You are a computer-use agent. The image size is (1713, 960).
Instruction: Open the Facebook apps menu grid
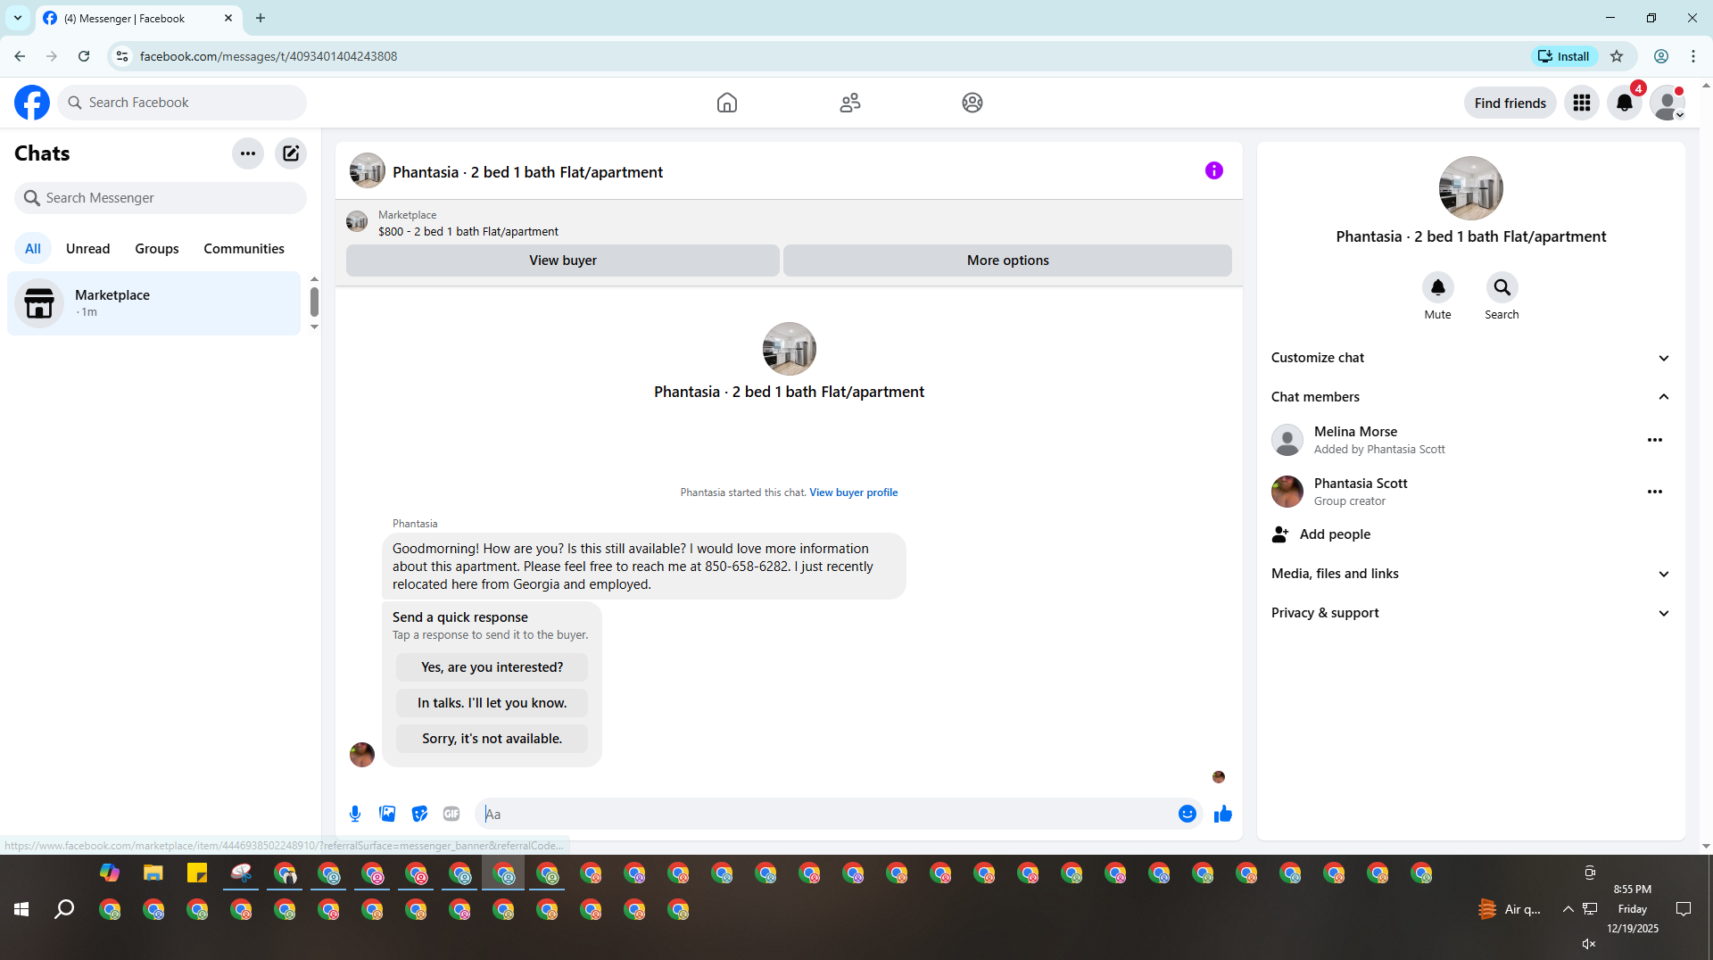(x=1582, y=103)
